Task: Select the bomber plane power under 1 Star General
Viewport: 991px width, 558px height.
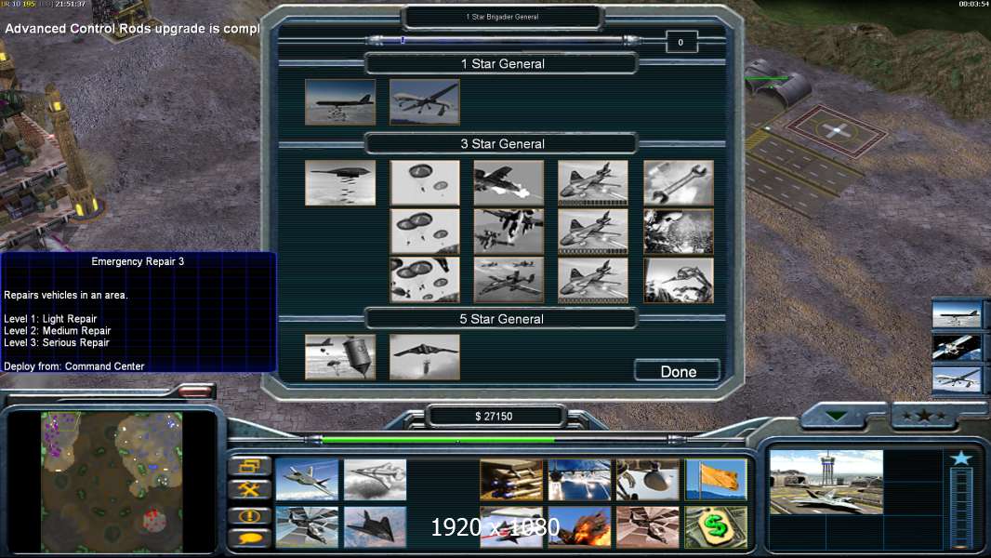Action: (340, 101)
